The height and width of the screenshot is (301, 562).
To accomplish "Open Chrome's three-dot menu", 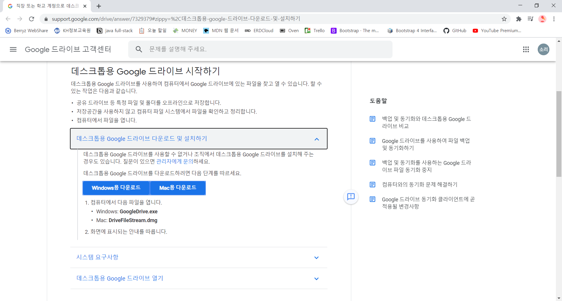I will pyautogui.click(x=554, y=19).
